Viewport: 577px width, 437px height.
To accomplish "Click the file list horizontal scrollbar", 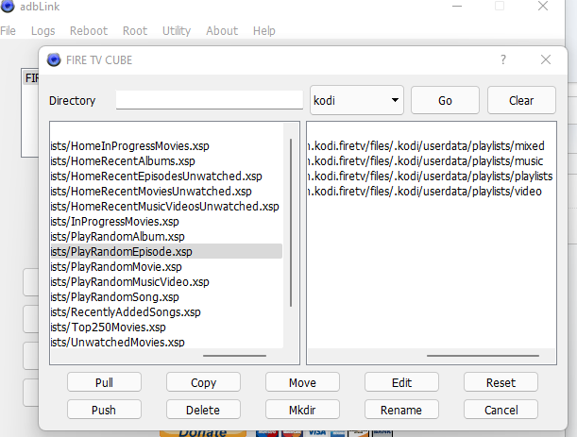I will click(234, 356).
